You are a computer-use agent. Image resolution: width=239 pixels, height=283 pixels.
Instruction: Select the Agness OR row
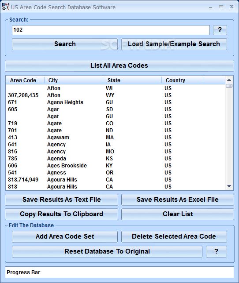116,173
